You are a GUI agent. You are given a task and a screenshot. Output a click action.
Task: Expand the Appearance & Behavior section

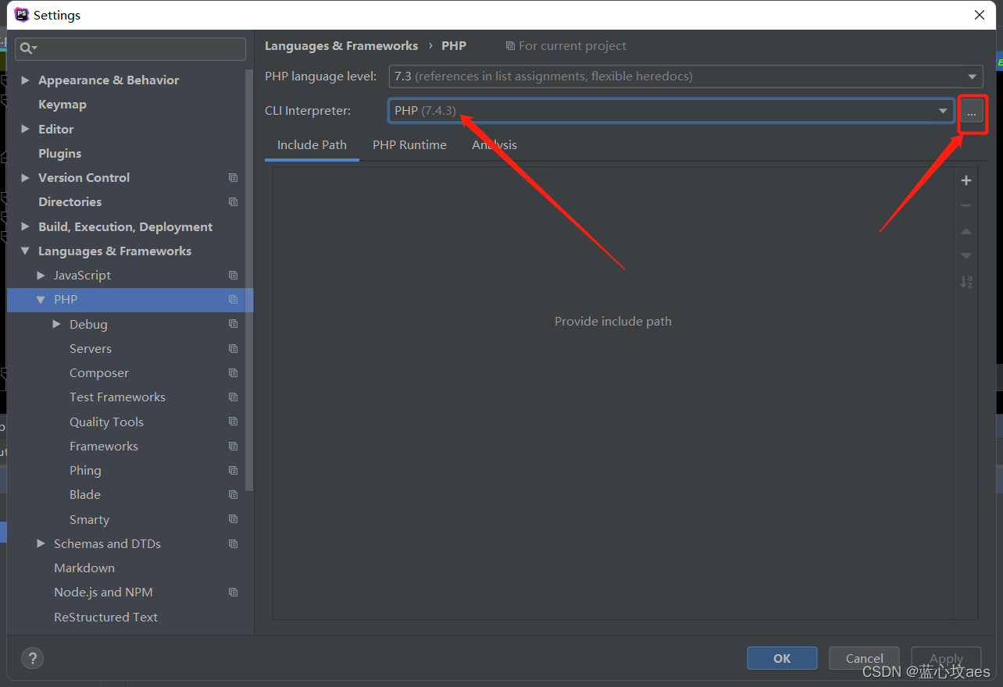pyautogui.click(x=26, y=80)
